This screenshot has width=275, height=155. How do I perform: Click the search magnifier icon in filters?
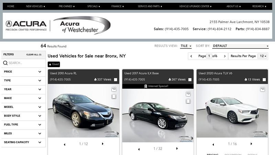(x=5, y=63)
